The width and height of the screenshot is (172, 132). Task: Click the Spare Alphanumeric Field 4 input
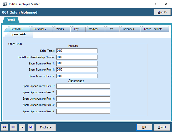point(83,105)
